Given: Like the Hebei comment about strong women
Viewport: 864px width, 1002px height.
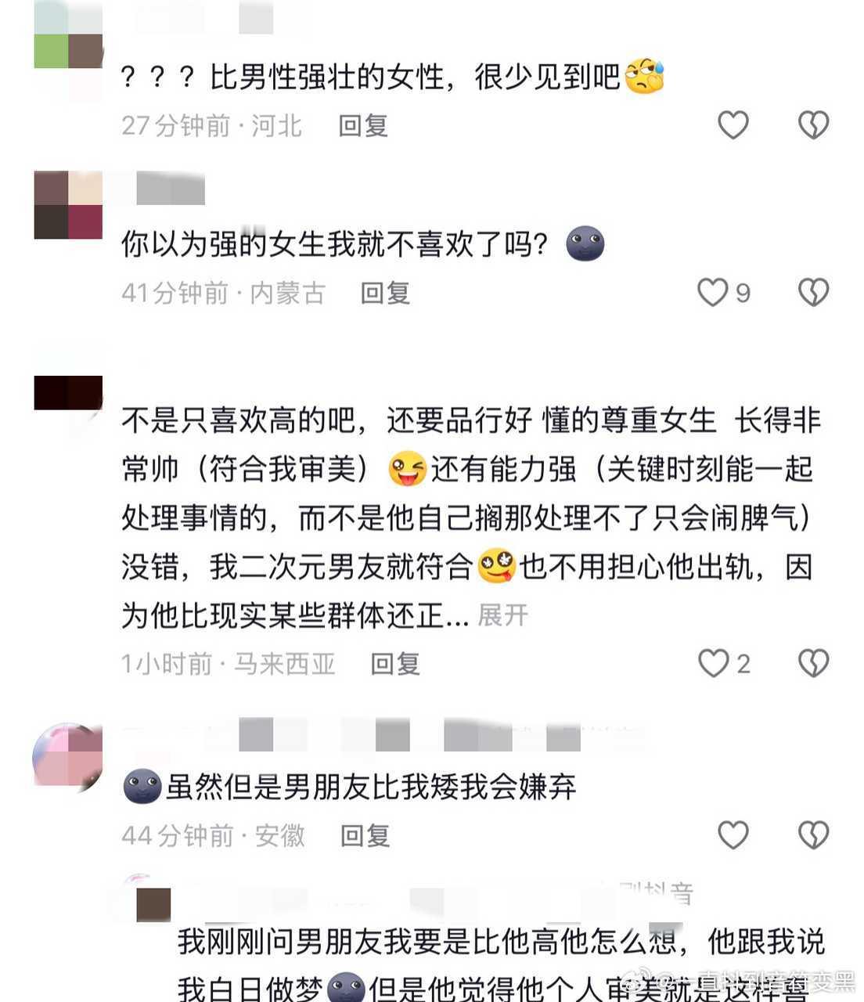Looking at the screenshot, I should click(733, 124).
